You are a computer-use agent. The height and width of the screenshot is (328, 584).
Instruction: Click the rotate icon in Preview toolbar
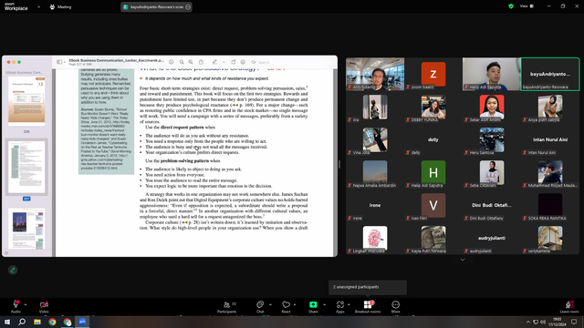click(x=234, y=62)
